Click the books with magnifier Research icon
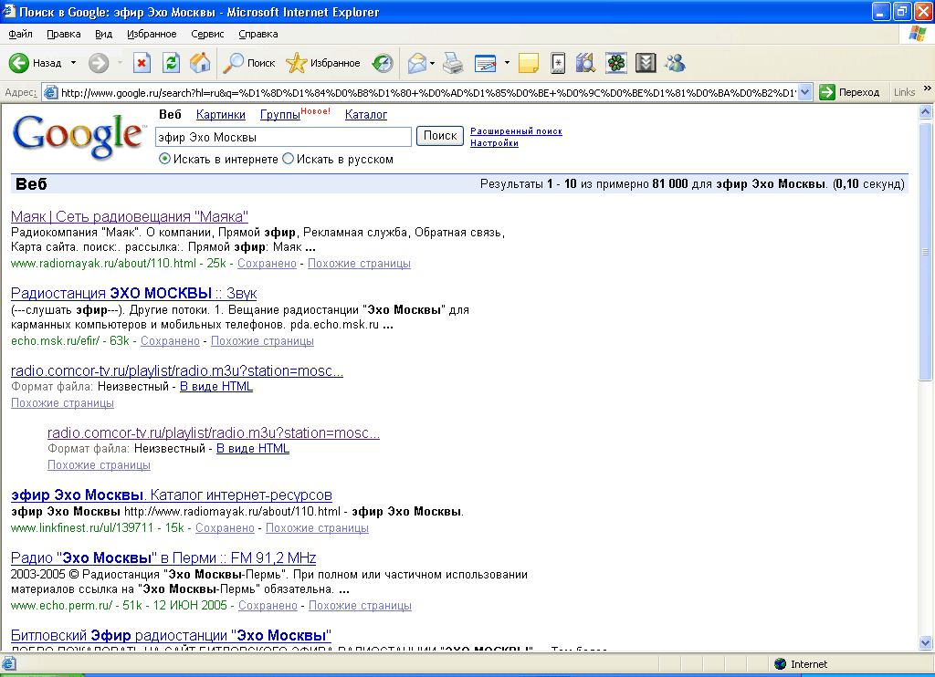Screen dimensions: 935x677 click(585, 63)
